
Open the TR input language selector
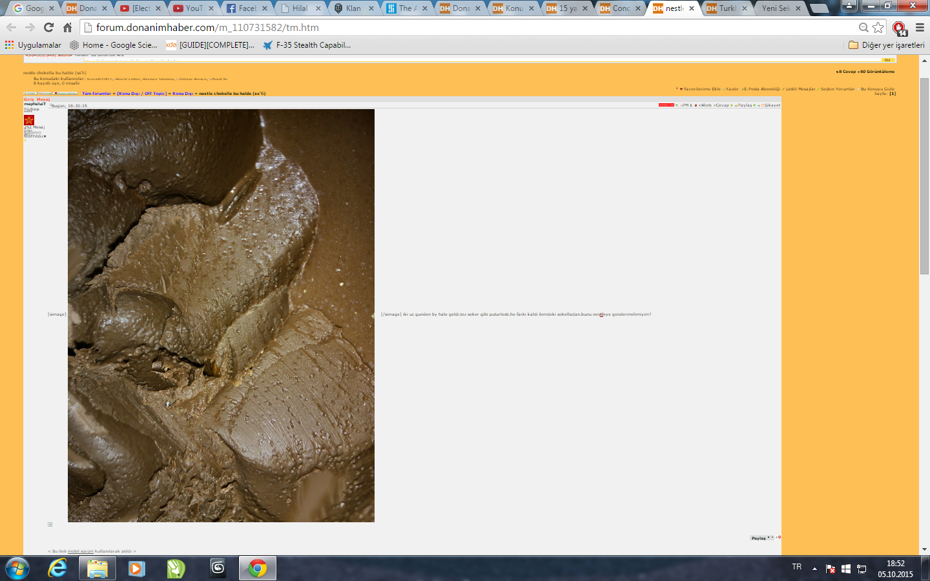(796, 567)
